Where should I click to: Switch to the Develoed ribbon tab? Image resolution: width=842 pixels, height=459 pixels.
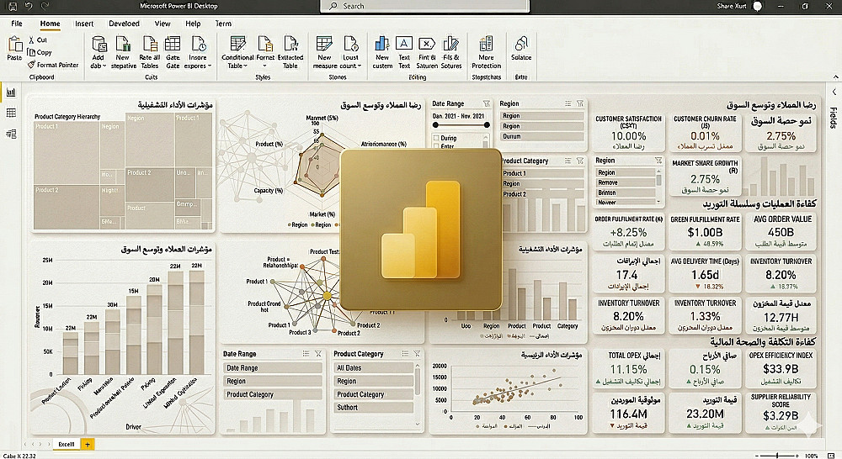[124, 24]
